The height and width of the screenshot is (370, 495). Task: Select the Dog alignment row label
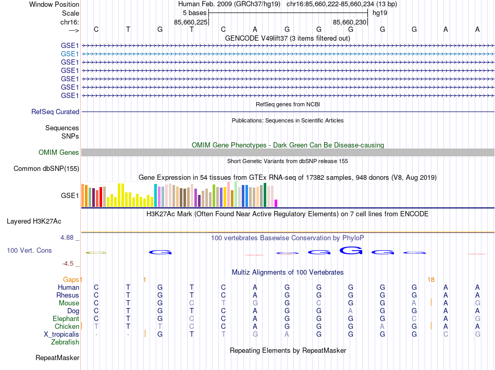tap(73, 311)
